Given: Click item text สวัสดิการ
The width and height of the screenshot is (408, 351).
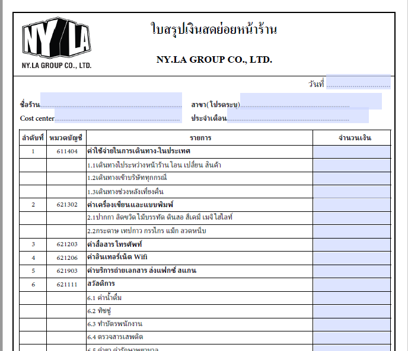Looking at the screenshot, I should (x=101, y=284).
